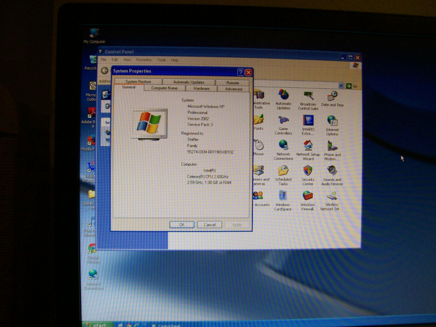436x327 pixels.
Task: Click the Windows Start button
Action: coord(98,325)
